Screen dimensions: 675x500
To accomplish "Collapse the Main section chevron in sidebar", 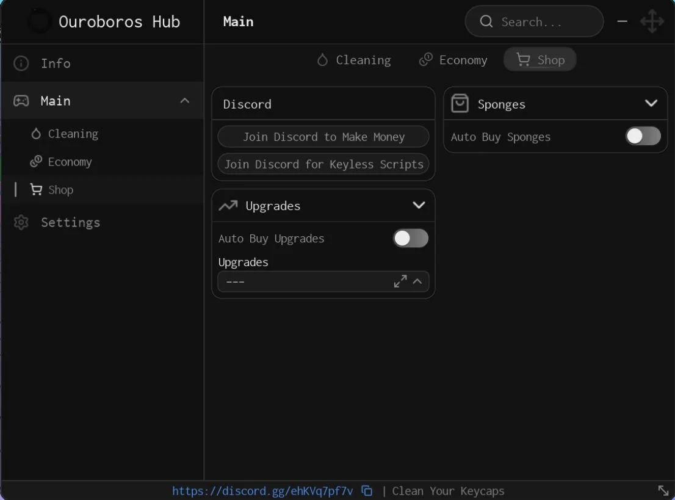I will pyautogui.click(x=185, y=100).
